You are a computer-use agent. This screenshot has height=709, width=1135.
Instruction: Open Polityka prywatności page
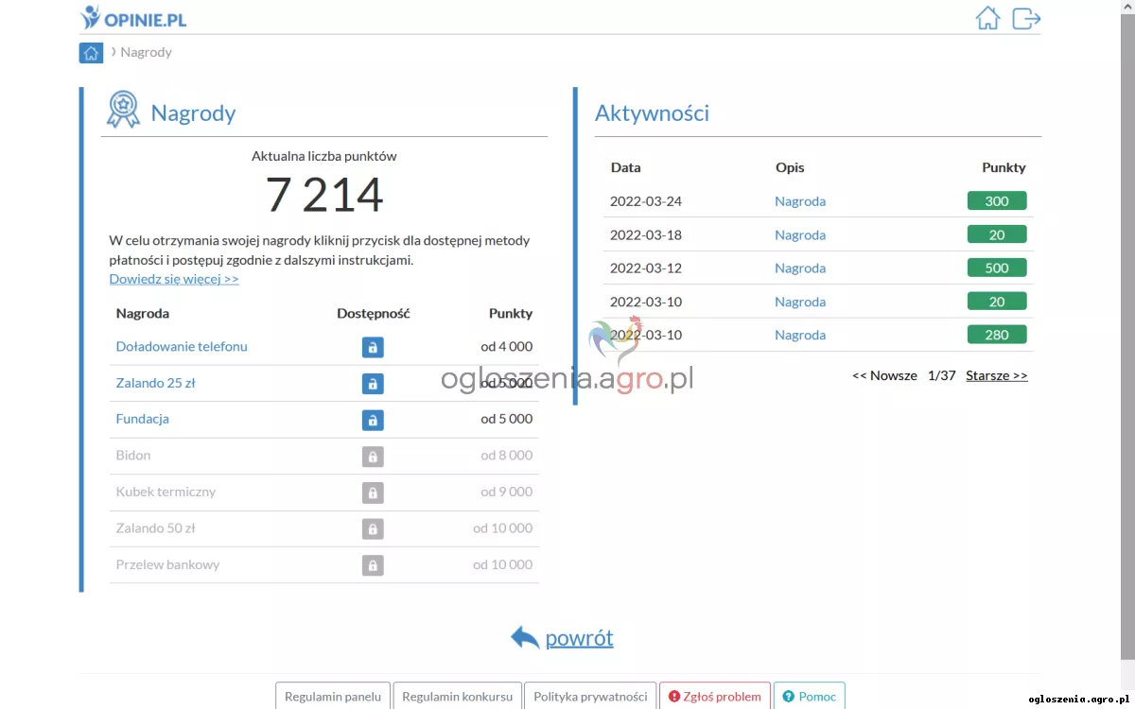coord(590,697)
